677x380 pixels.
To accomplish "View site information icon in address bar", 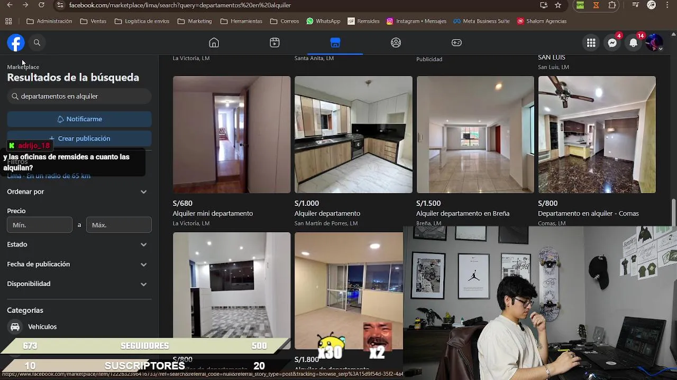I will pos(60,5).
